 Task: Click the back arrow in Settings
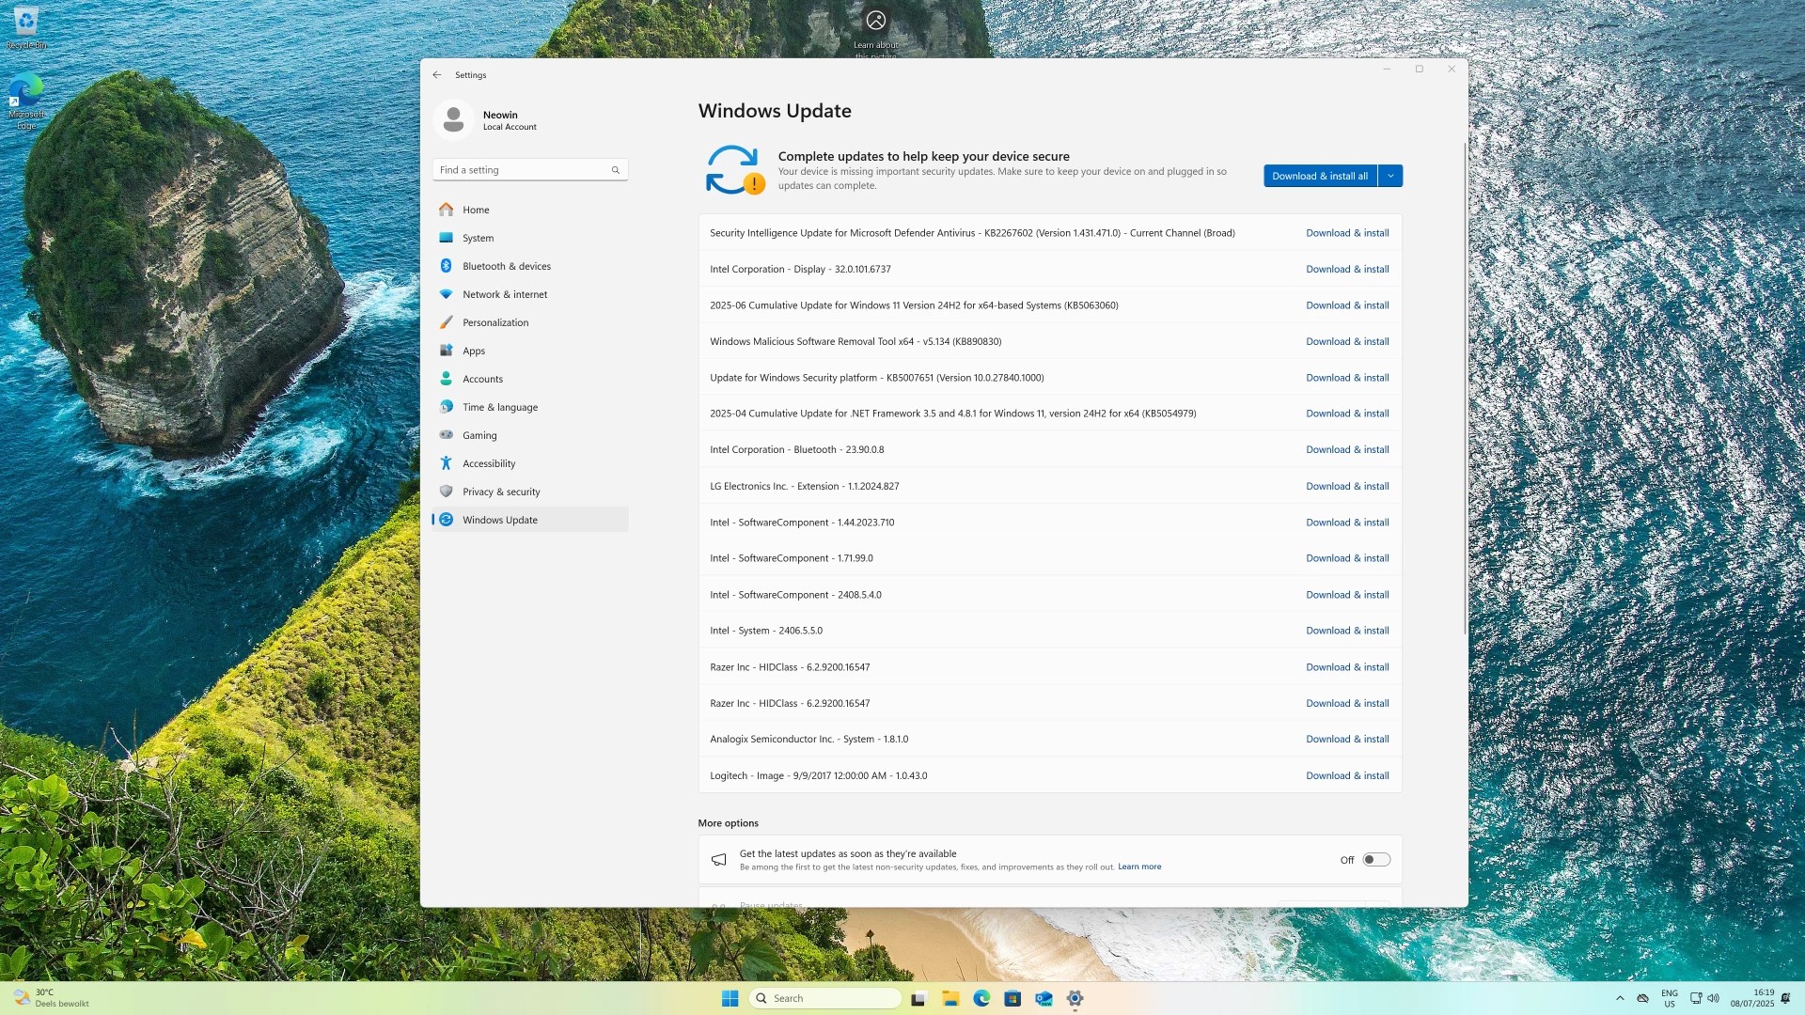(x=436, y=75)
